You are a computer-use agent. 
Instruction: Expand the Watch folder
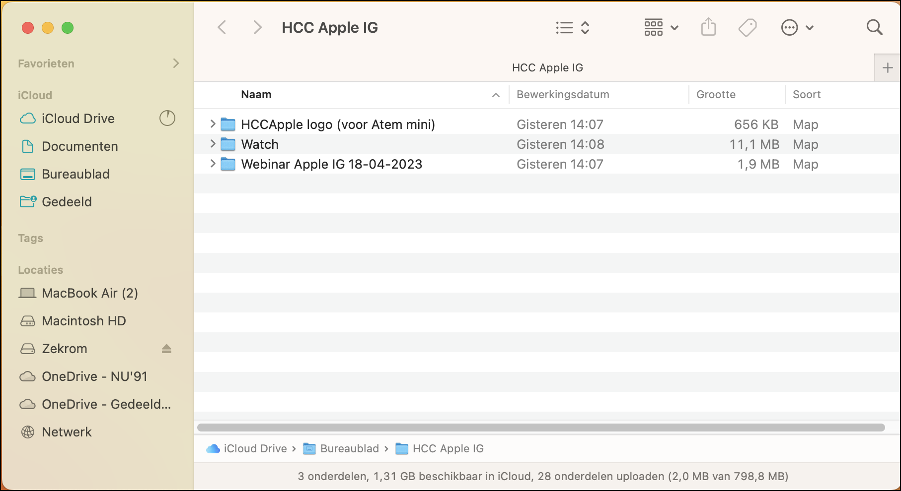coord(213,144)
